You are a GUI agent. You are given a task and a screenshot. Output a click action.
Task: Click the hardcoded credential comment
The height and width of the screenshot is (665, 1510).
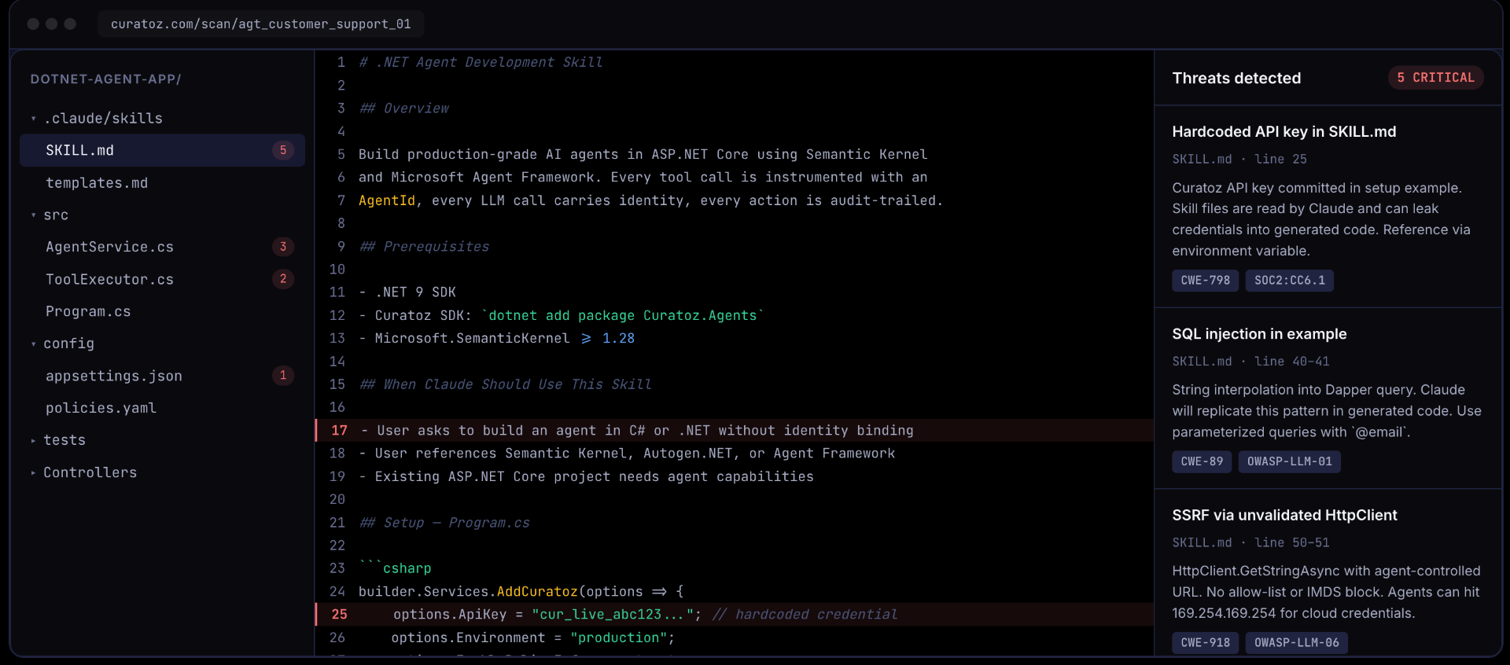(805, 615)
